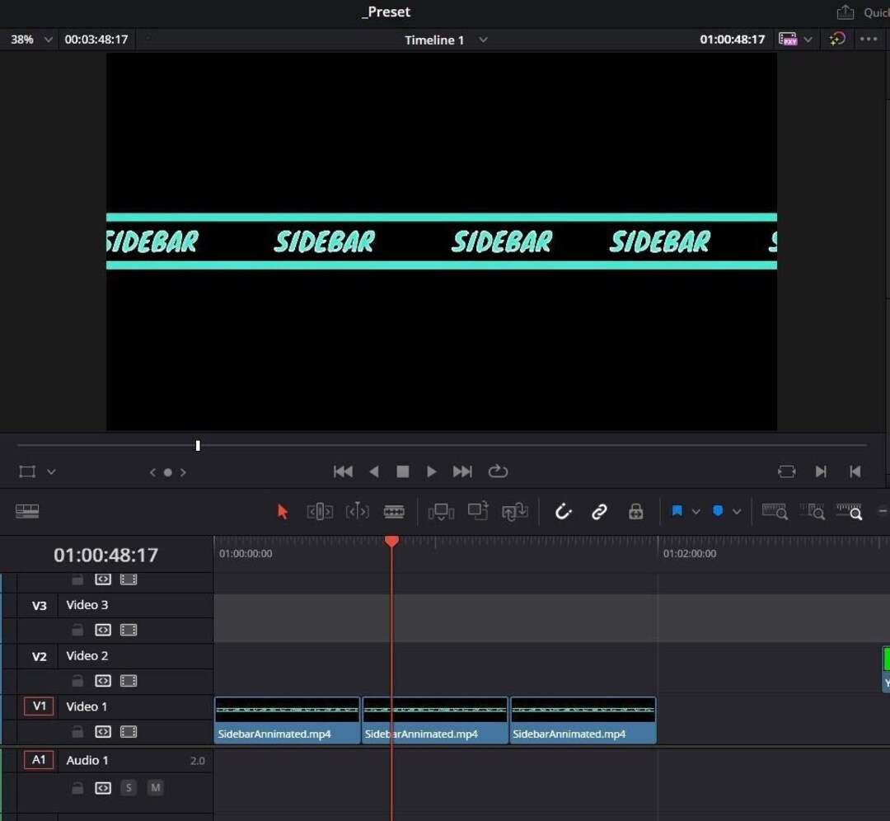Activate the Trim edit mode
The height and width of the screenshot is (821, 890).
318,511
